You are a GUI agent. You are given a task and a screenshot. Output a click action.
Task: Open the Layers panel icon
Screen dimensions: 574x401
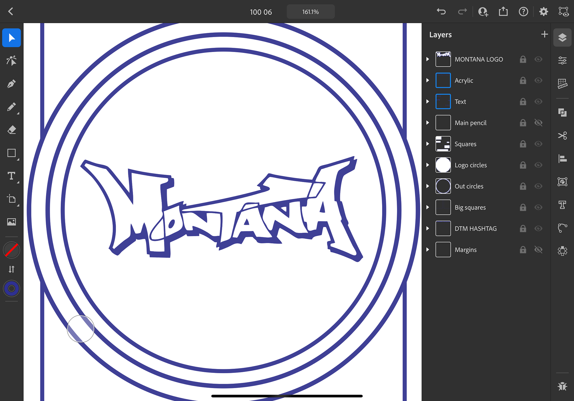(562, 38)
